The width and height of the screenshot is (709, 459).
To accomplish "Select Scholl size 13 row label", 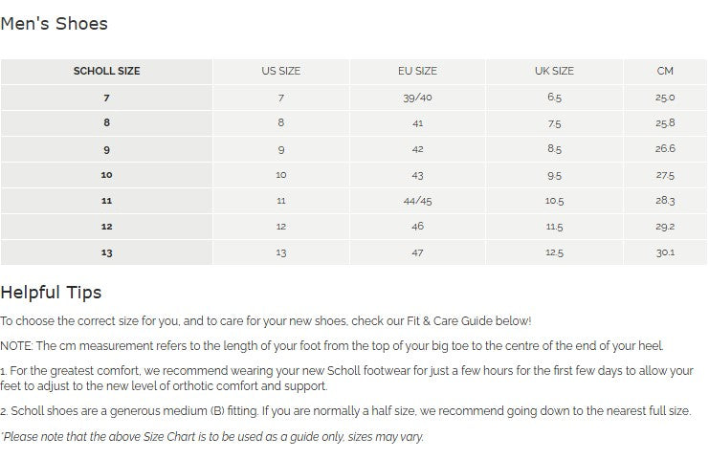I will [106, 252].
